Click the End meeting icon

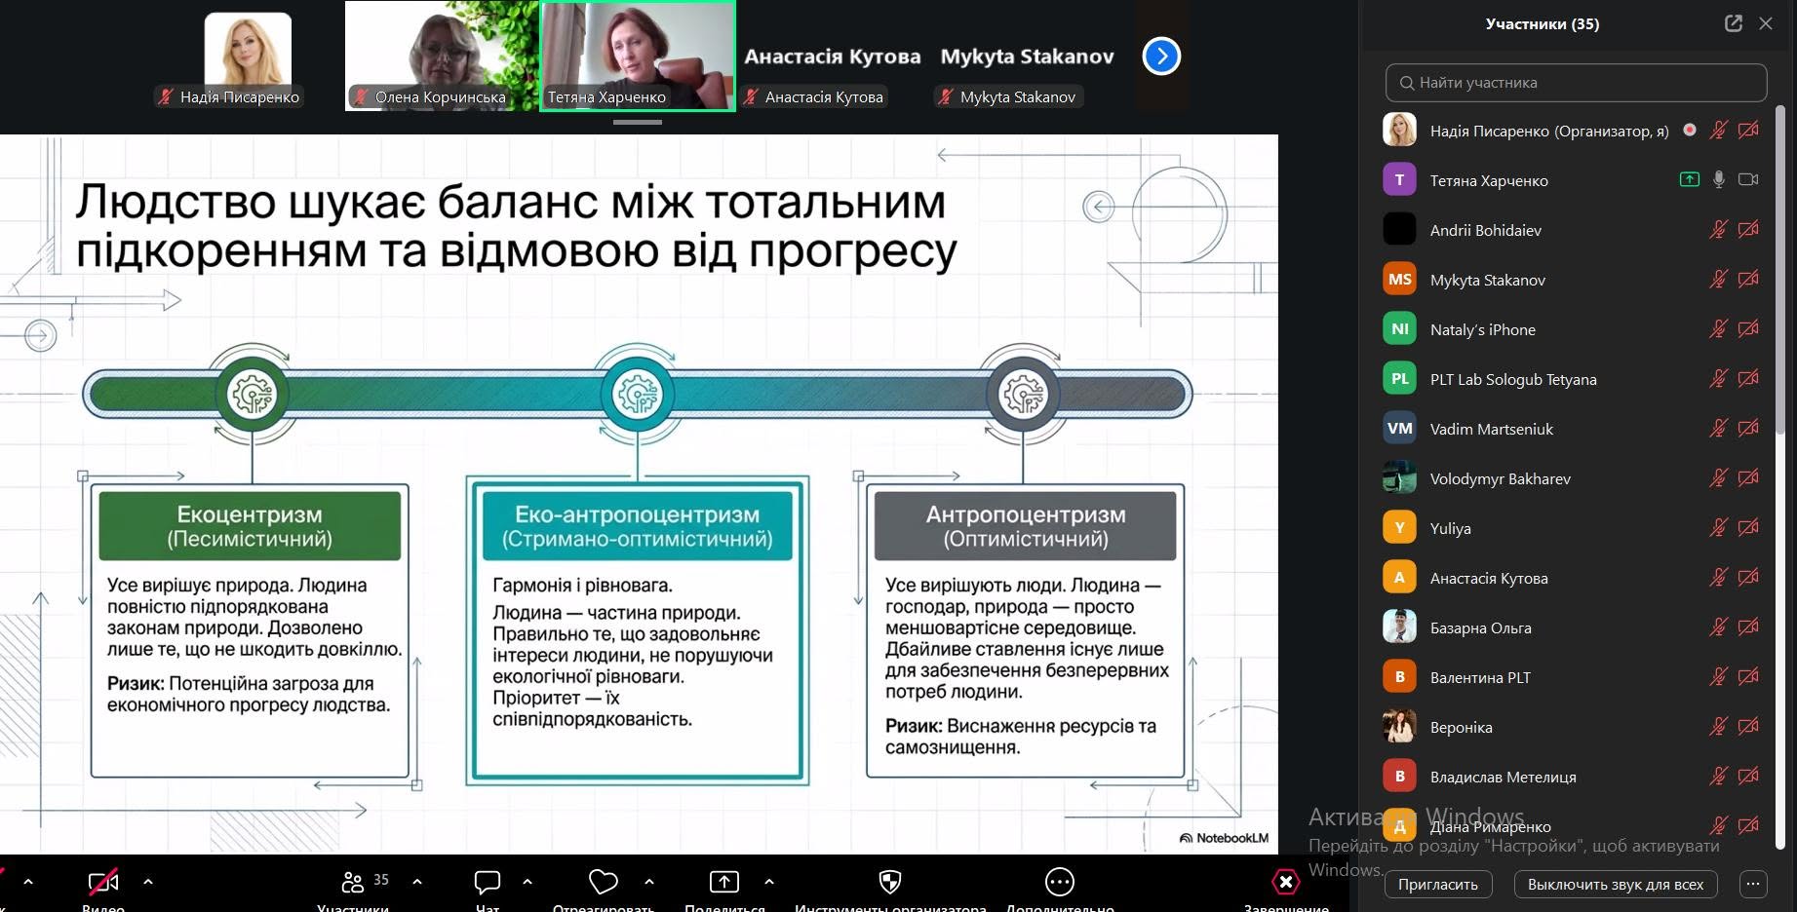[1286, 882]
